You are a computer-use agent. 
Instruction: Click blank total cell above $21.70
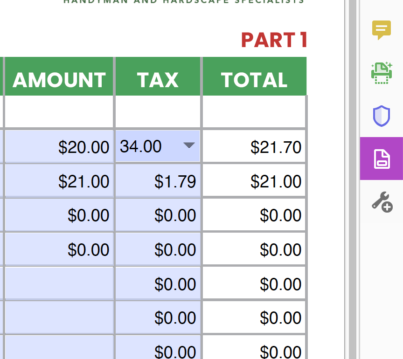point(254,112)
